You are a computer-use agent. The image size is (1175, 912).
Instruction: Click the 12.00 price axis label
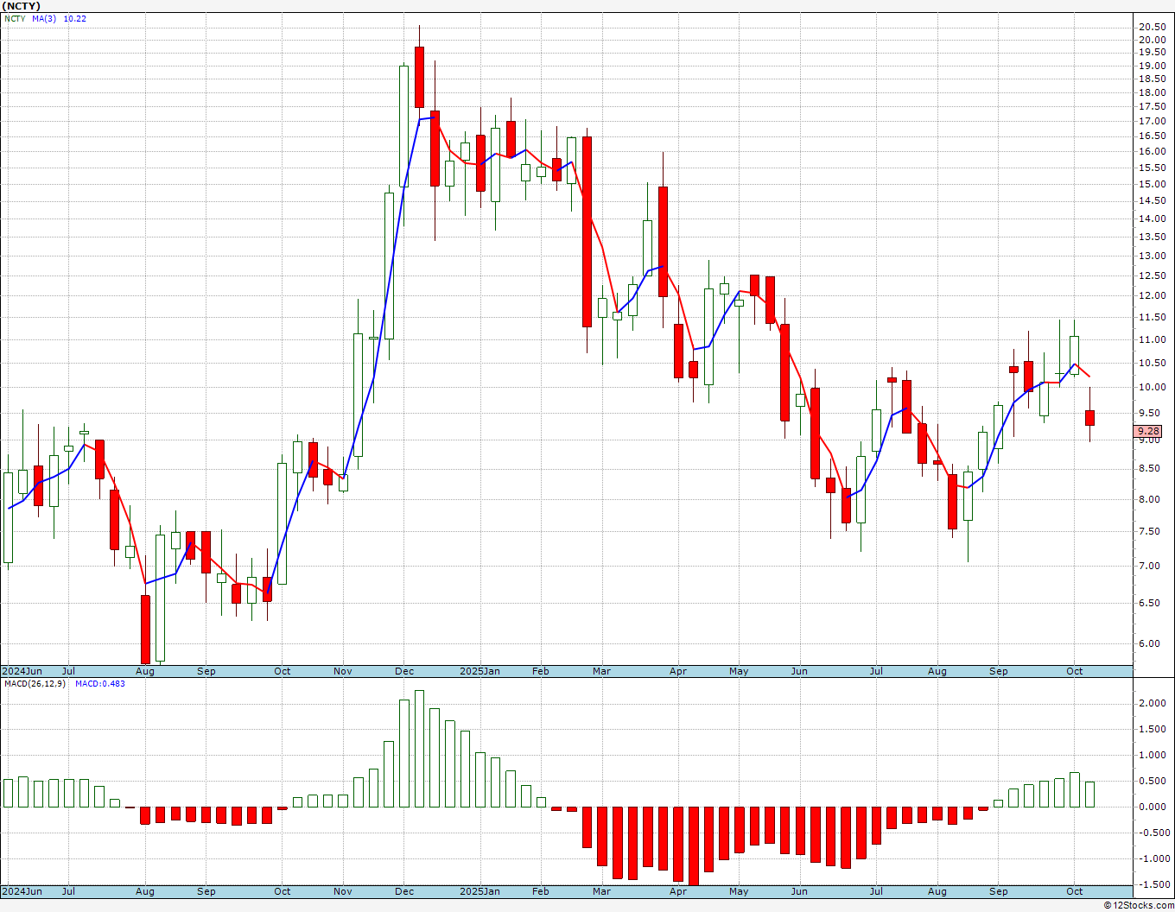(1151, 295)
